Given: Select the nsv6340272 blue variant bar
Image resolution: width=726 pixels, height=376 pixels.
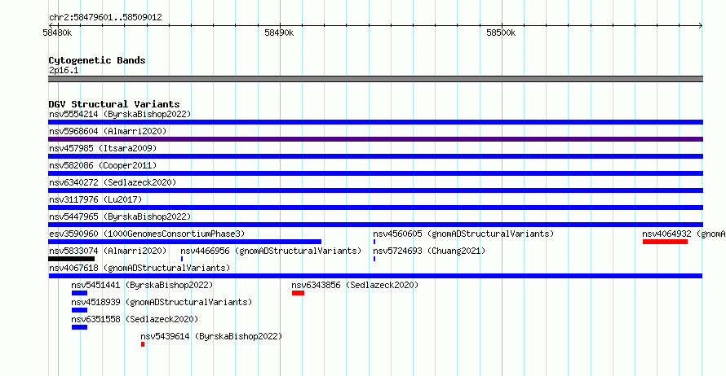Looking at the screenshot, I should [375, 190].
